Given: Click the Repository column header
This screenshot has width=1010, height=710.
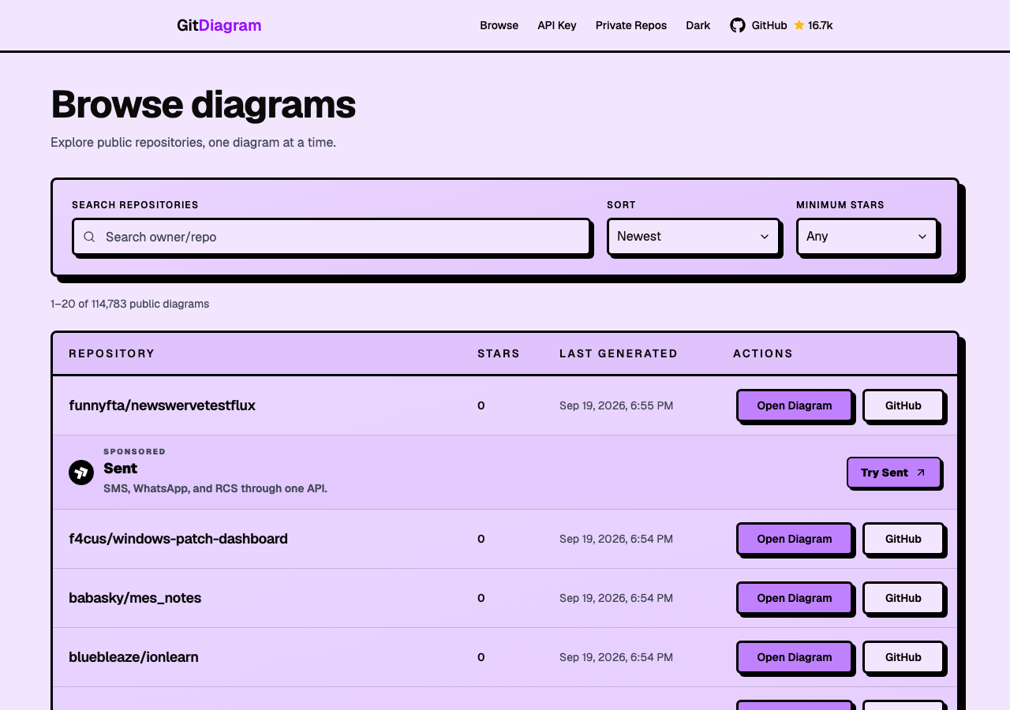Looking at the screenshot, I should [112, 353].
